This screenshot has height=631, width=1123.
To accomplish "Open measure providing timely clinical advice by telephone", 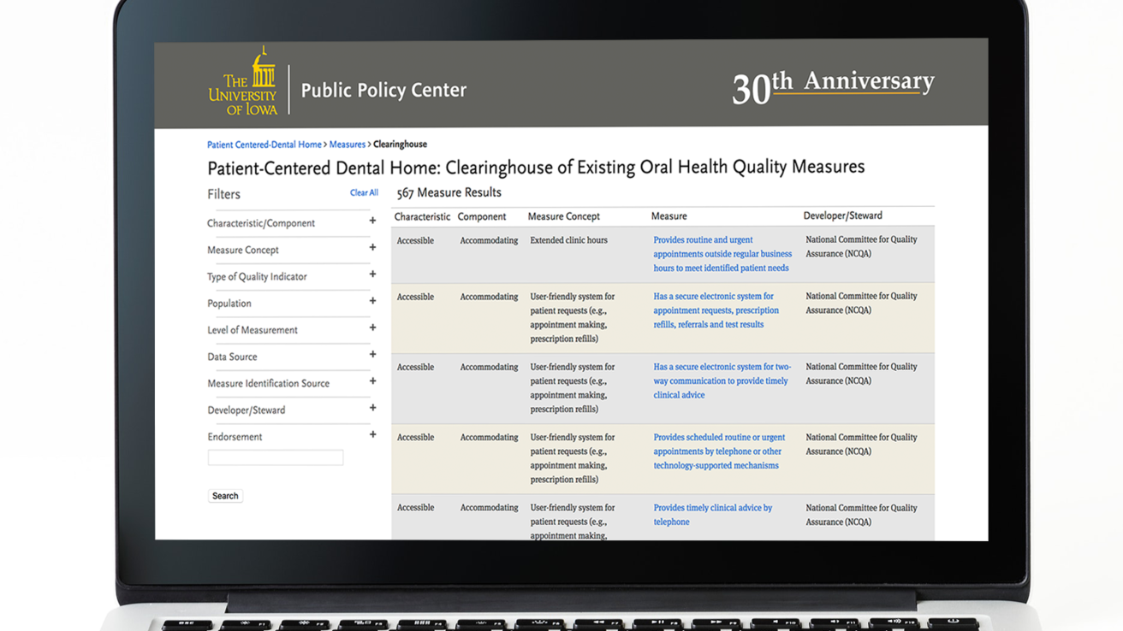I will [x=712, y=514].
